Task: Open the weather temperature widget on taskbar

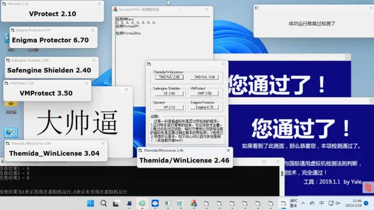Action: (294, 203)
